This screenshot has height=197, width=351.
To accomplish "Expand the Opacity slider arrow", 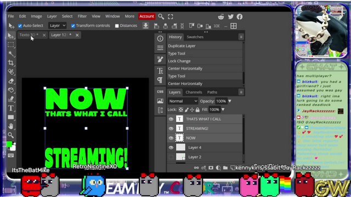I will 230,101.
